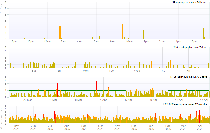Click the red spike in July 2025
The width and height of the screenshot is (210, 133).
[x=54, y=117]
